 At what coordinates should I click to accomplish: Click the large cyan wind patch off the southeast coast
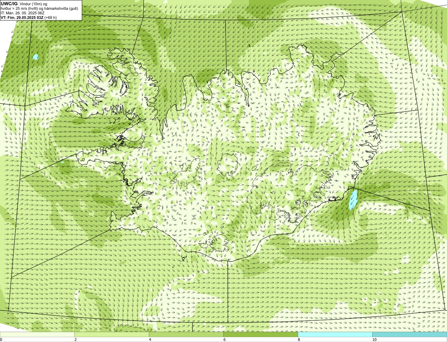pos(353,200)
